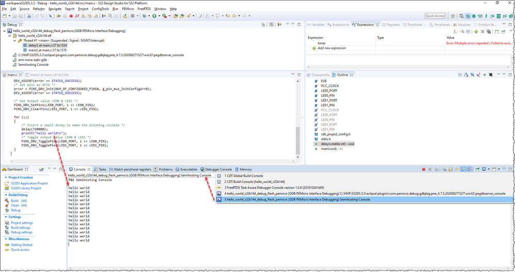Toggle instruction stepping mode in Debug view
The height and width of the screenshot is (272, 515).
tap(280, 24)
